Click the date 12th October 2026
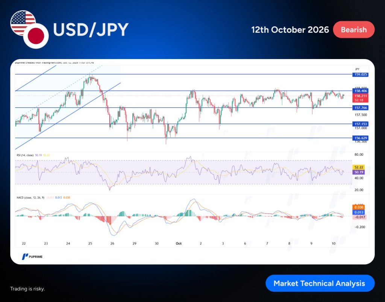This screenshot has height=302, width=385. coord(290,30)
